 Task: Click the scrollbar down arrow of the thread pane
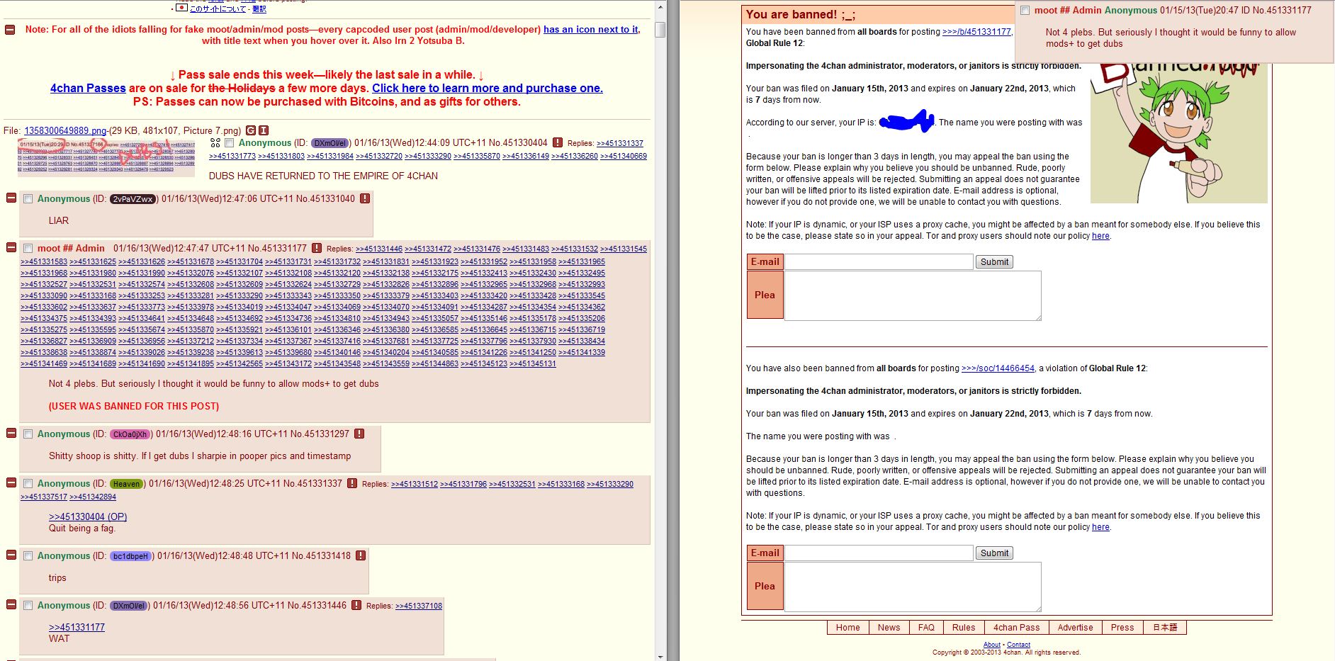click(x=660, y=655)
